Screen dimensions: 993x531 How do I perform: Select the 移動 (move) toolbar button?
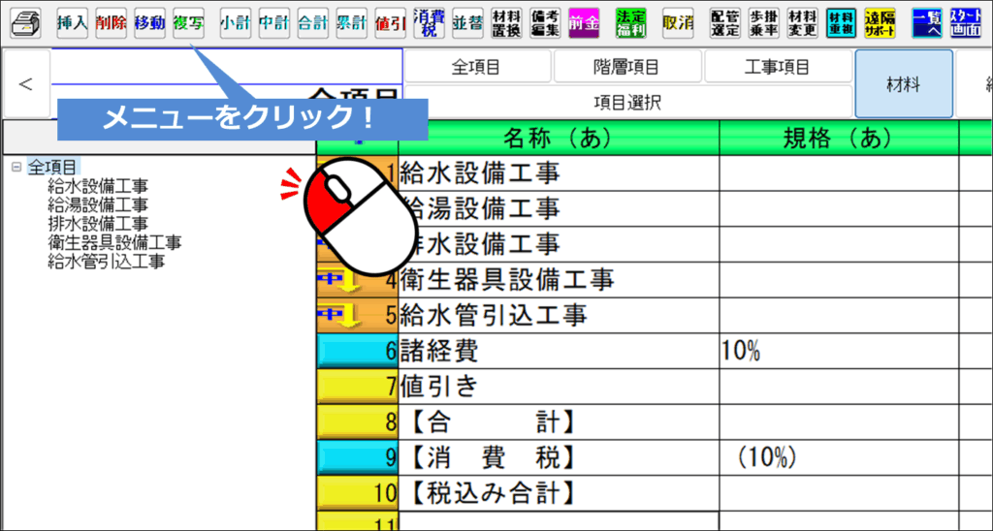pos(149,23)
